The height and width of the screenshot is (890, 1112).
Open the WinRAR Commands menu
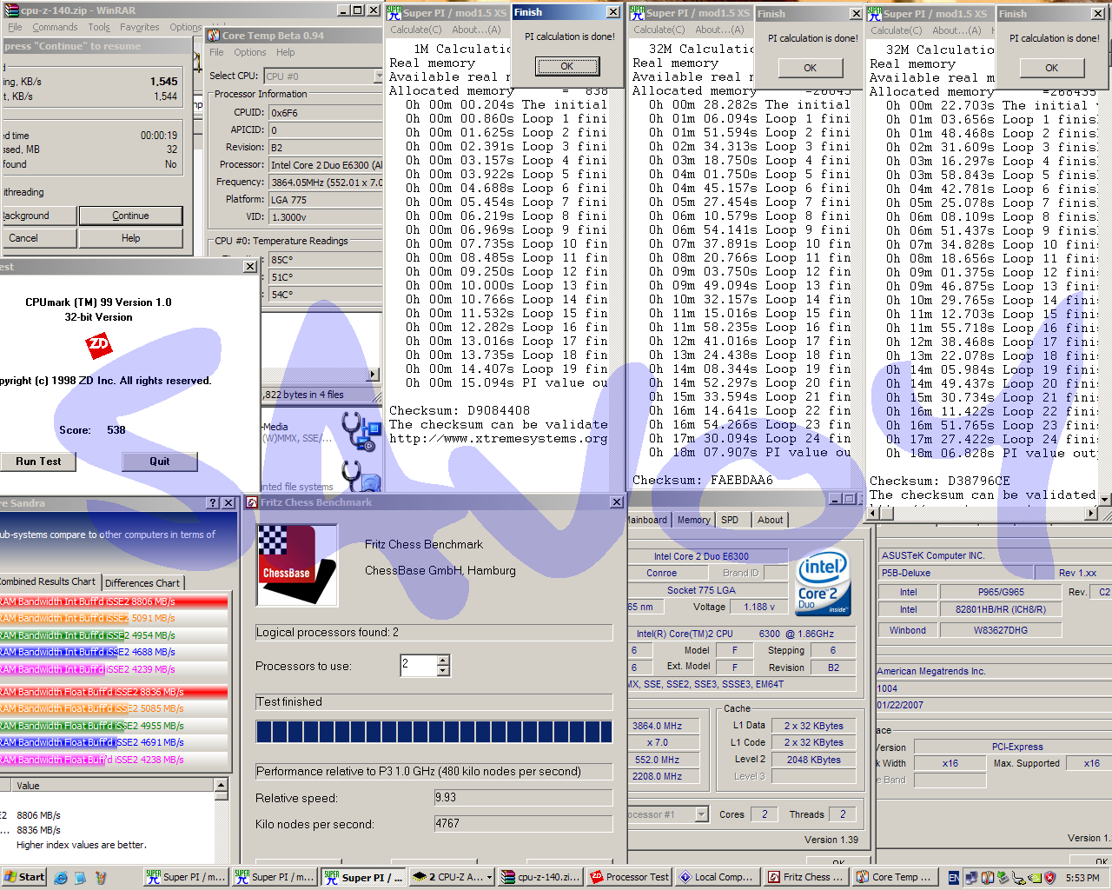(55, 28)
